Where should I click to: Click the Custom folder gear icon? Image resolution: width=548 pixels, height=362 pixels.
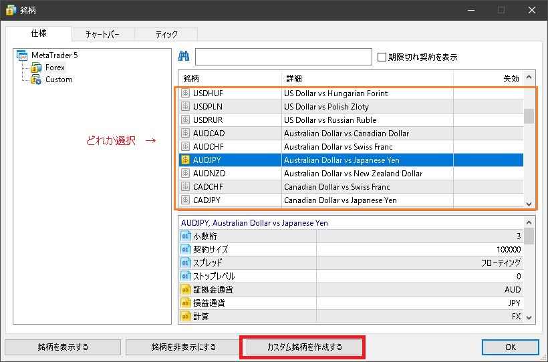(x=36, y=79)
